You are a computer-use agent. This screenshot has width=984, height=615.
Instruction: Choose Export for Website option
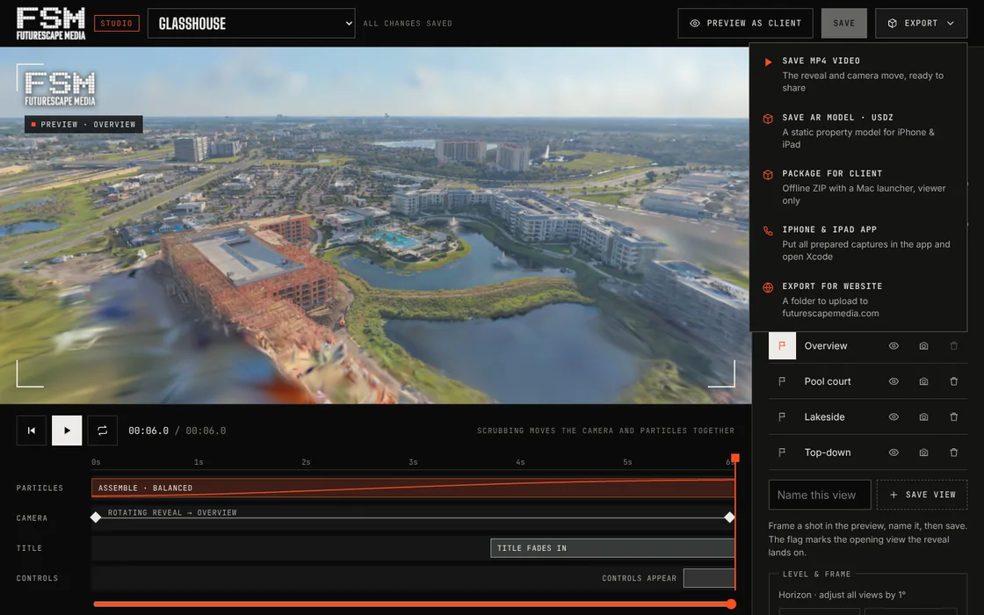(857, 300)
